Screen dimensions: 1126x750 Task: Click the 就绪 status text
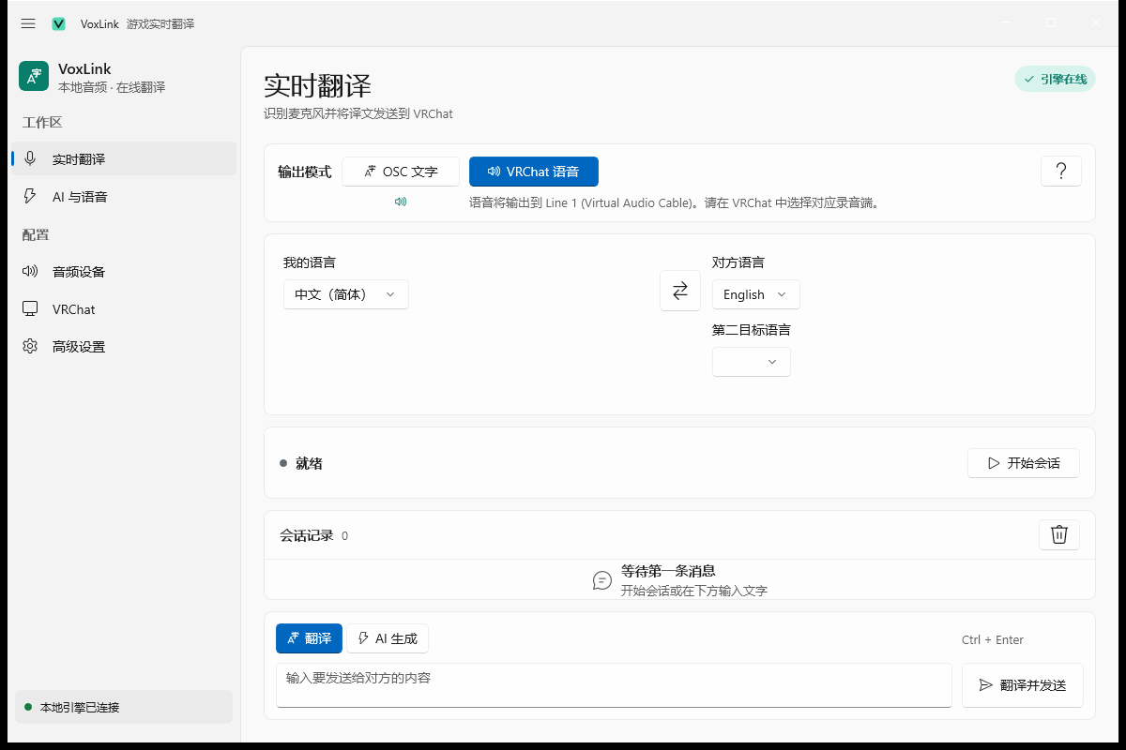[309, 463]
